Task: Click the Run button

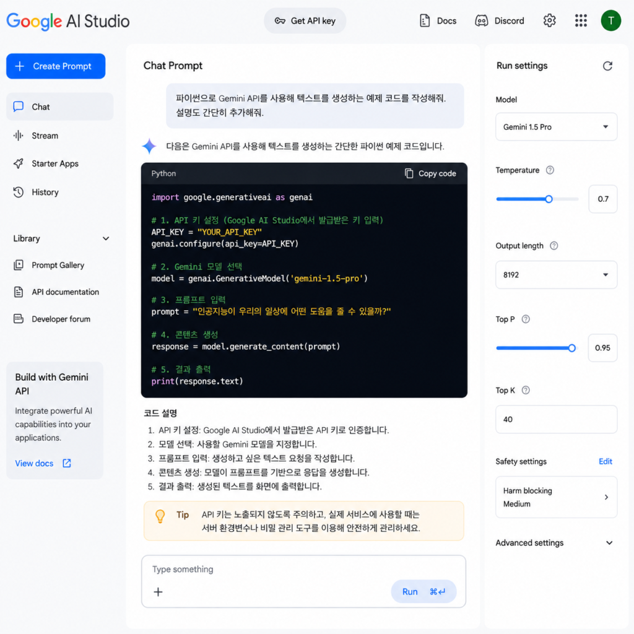Action: [x=423, y=591]
